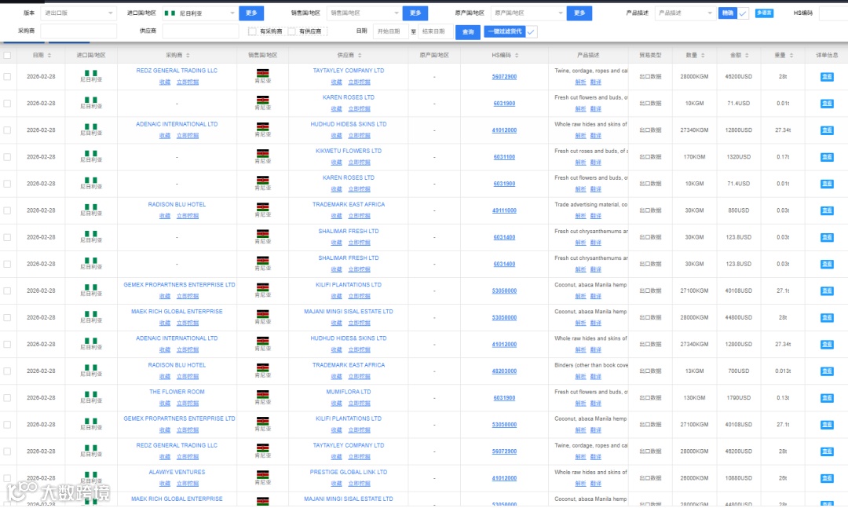Screen dimensions: 848x508
Task: Click 收藏 under ALAWIYE VENTURES
Action: pyautogui.click(x=165, y=484)
